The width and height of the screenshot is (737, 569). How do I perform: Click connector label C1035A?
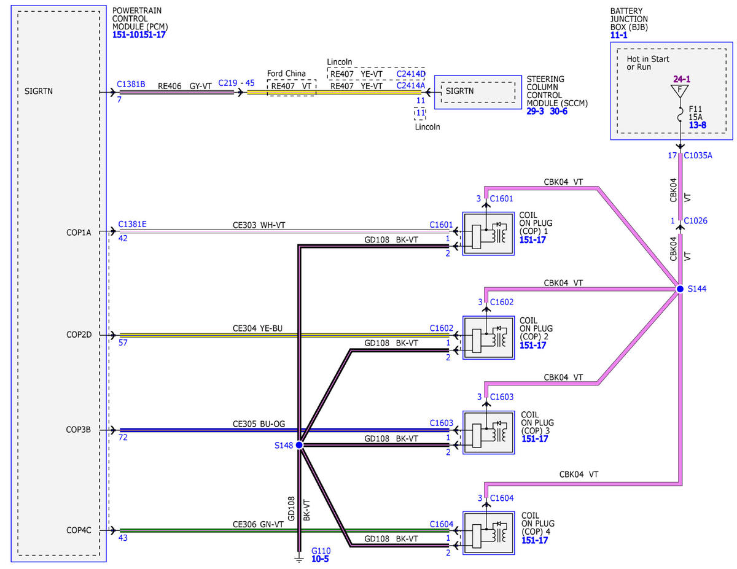point(698,155)
